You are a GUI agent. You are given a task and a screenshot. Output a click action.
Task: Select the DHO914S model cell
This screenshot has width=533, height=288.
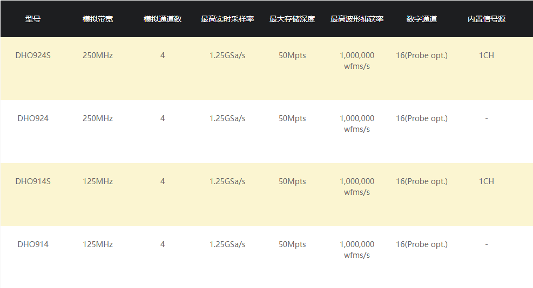point(33,181)
